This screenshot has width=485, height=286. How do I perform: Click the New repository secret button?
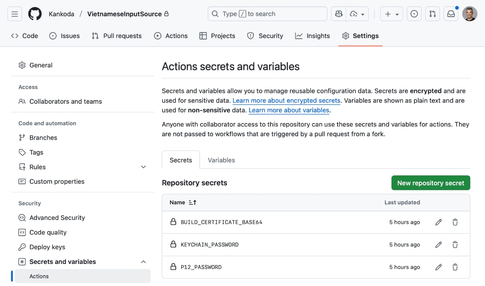431,183
